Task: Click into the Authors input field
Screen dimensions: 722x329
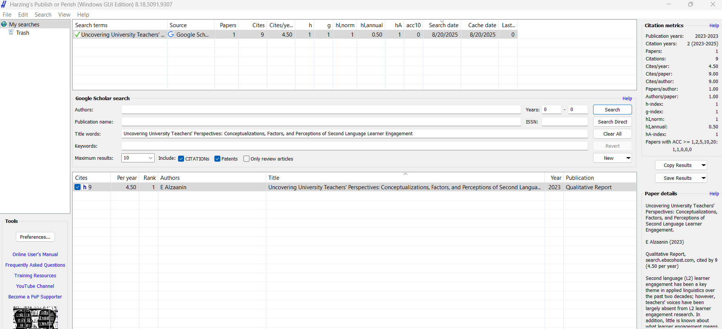Action: tap(321, 110)
